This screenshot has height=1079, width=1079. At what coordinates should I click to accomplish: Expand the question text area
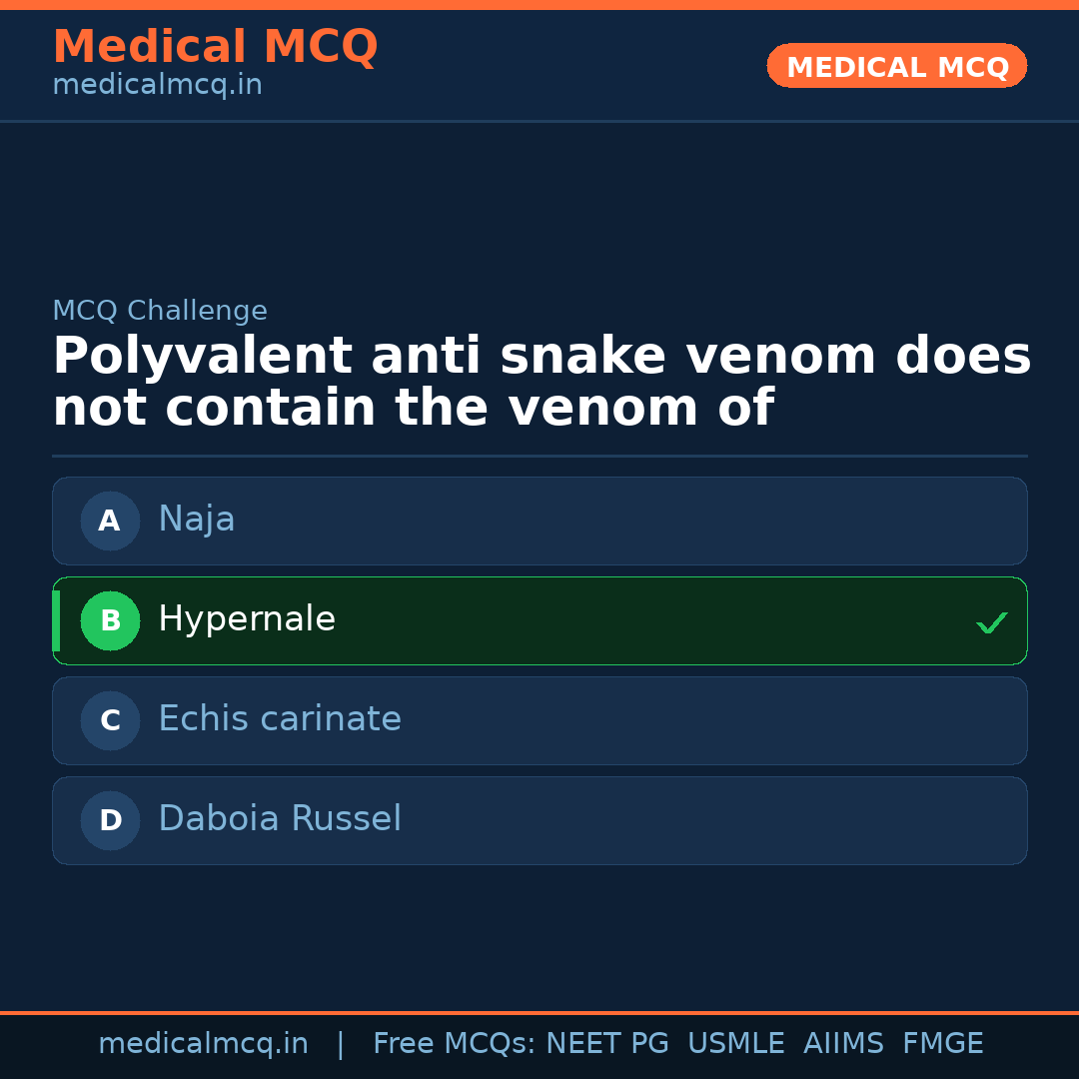(539, 380)
